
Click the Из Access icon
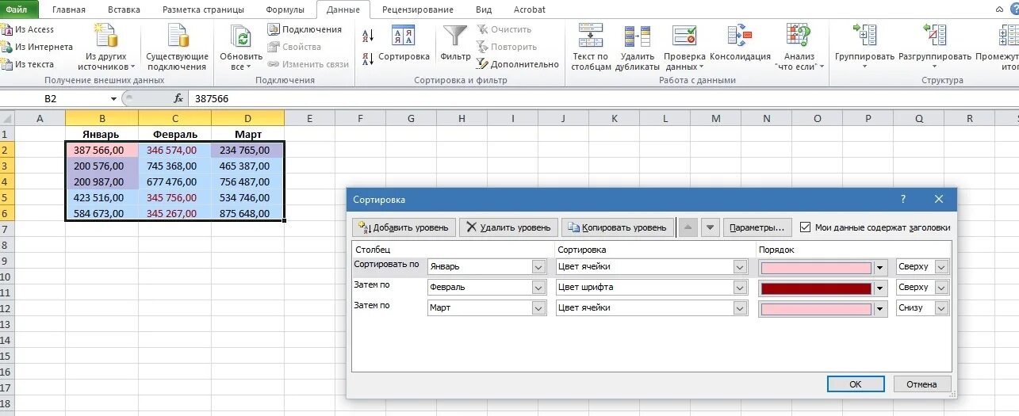(6, 29)
